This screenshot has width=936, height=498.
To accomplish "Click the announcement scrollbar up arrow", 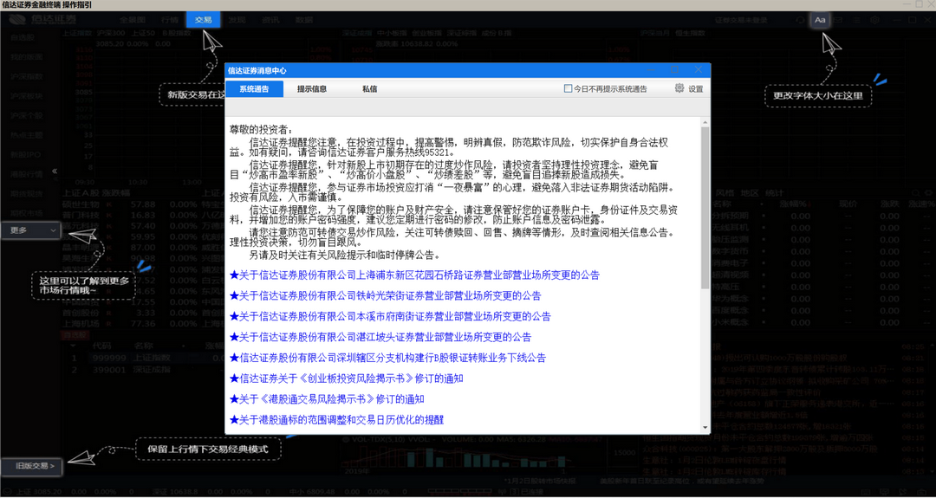I will (x=705, y=121).
